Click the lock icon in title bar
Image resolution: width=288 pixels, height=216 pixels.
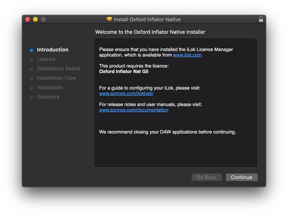pyautogui.click(x=261, y=19)
